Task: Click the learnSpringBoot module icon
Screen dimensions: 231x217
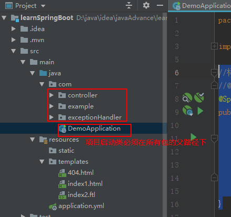Action: point(15,18)
